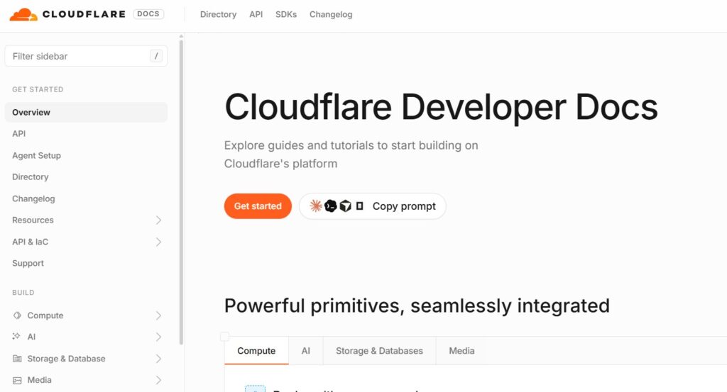
Task: Click the slash shortcut key in the filter box
Action: [x=156, y=56]
